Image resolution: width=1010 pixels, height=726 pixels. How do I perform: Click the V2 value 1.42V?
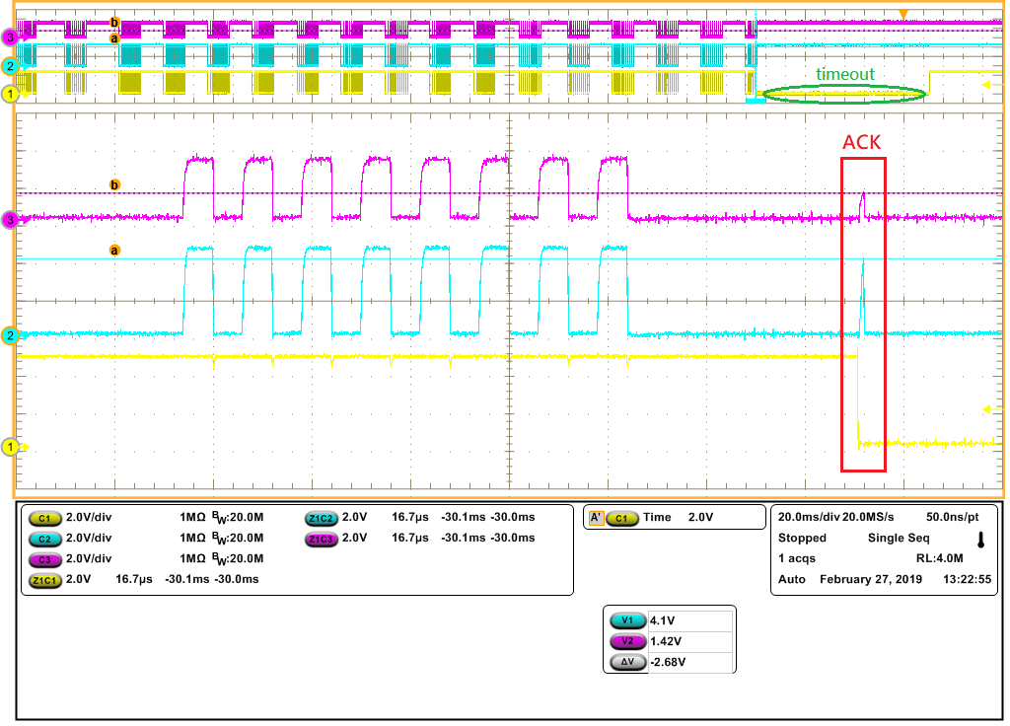[666, 641]
